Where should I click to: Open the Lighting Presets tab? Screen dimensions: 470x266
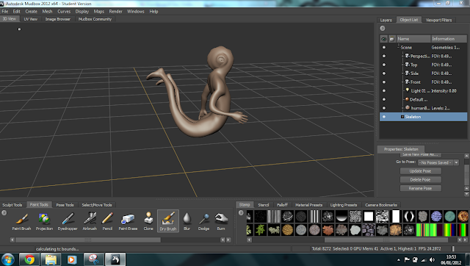[344, 205]
